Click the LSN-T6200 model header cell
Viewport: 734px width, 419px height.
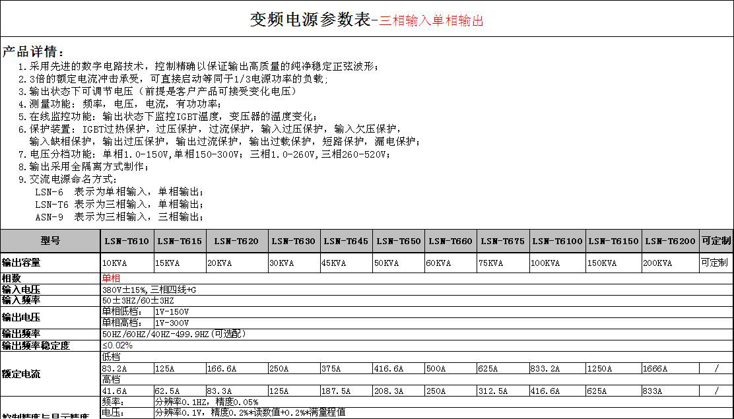(670, 242)
